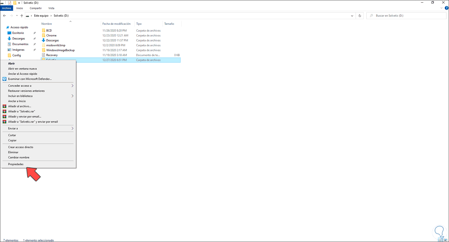Go back using the navigation arrow
The width and height of the screenshot is (449, 242).
click(4, 16)
